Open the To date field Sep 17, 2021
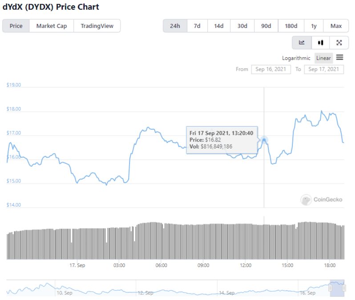The image size is (355, 300). coord(324,69)
